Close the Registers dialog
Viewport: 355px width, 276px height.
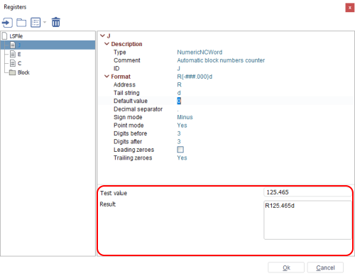[x=350, y=8]
